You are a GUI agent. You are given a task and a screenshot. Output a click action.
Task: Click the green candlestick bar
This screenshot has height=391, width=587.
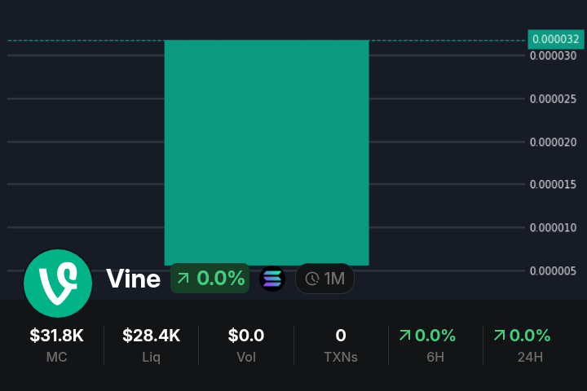(267, 152)
